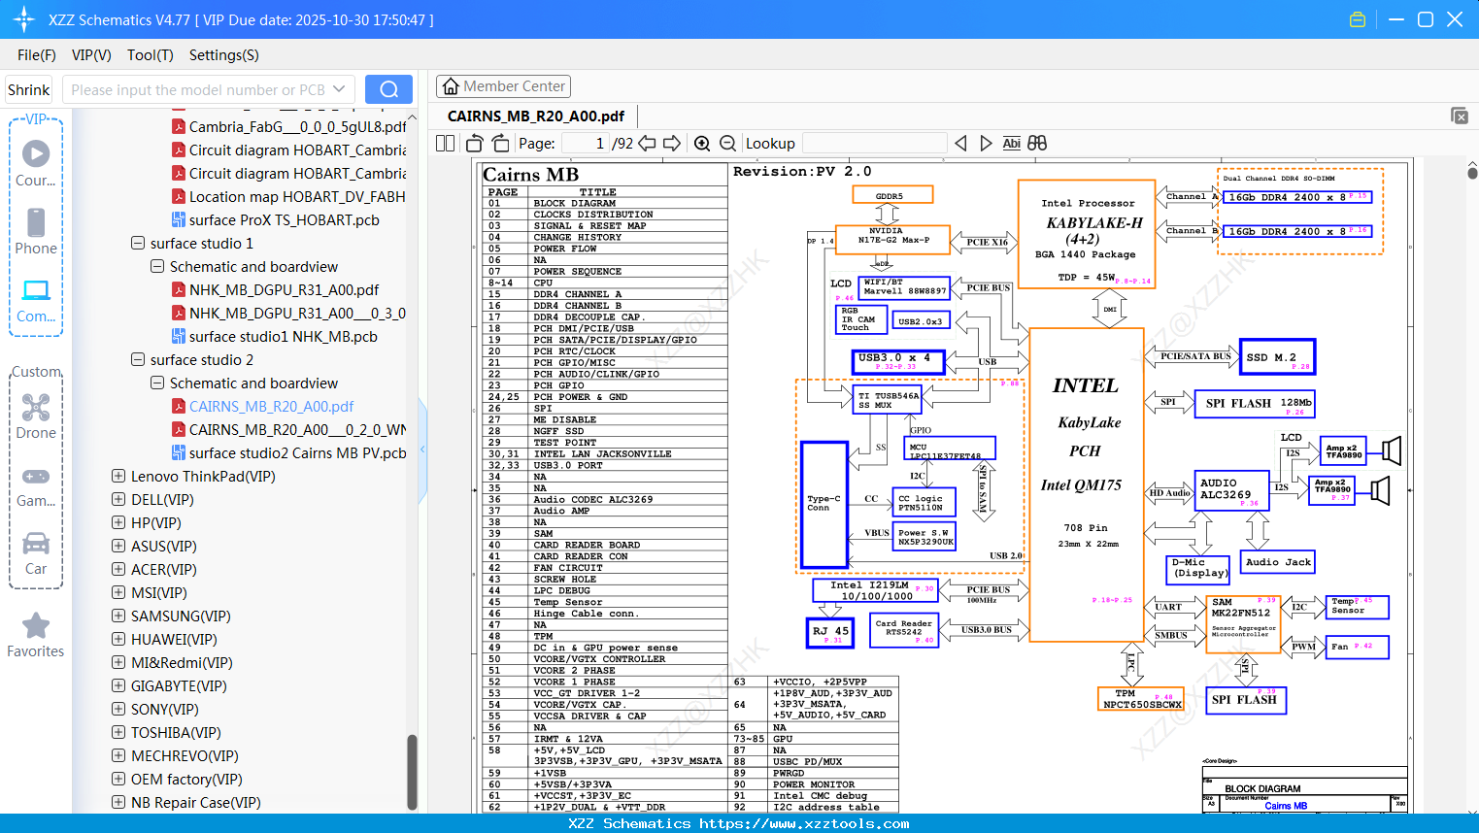The height and width of the screenshot is (833, 1479).
Task: Click the Page number input field
Action: [586, 143]
